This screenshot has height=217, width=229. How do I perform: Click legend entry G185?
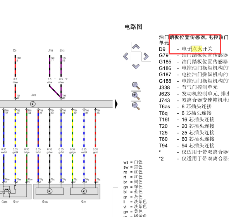click(x=194, y=62)
